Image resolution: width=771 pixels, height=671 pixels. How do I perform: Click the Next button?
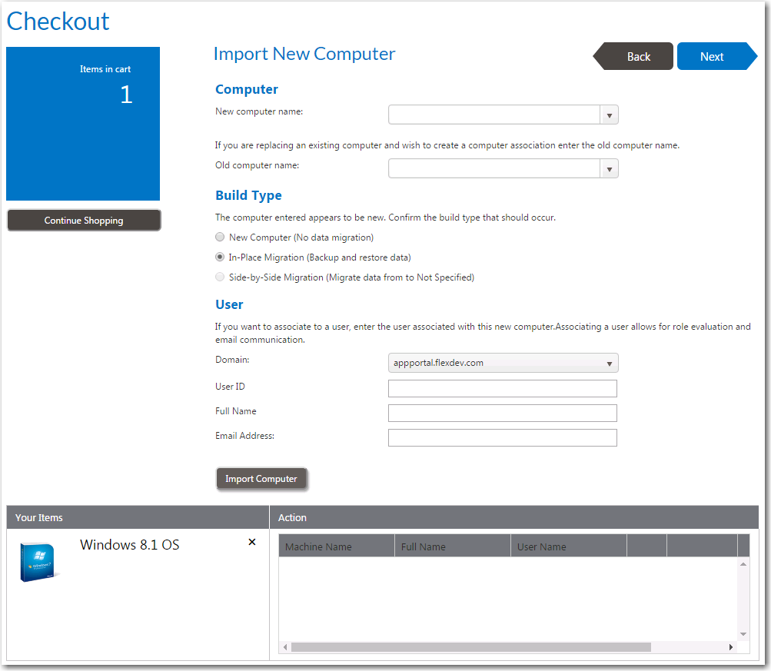tap(711, 56)
